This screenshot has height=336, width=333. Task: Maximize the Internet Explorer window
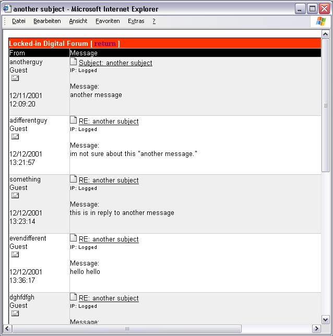pos(312,9)
